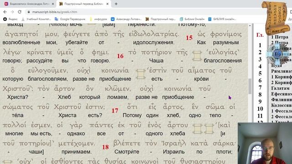Open the Ефесянам book link
The width and height of the screenshot is (292, 164).
[x=282, y=94]
